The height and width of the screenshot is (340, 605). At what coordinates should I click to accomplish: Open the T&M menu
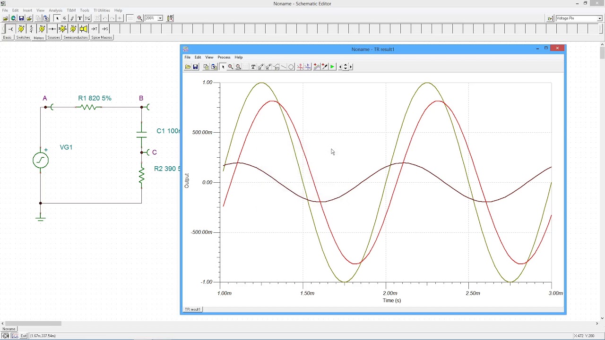[71, 10]
